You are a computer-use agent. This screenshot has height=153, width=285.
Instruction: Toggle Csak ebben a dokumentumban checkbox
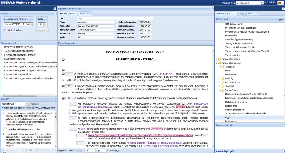[2, 108]
